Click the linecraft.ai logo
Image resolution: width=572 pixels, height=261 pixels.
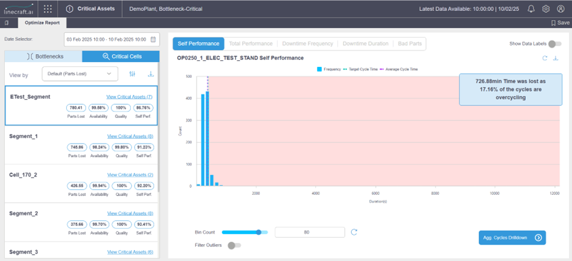[x=18, y=9]
